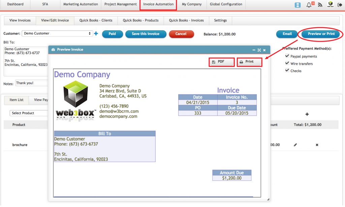The image size is (345, 207).
Task: Grab the dialog resize handle corner
Action: click(x=268, y=199)
